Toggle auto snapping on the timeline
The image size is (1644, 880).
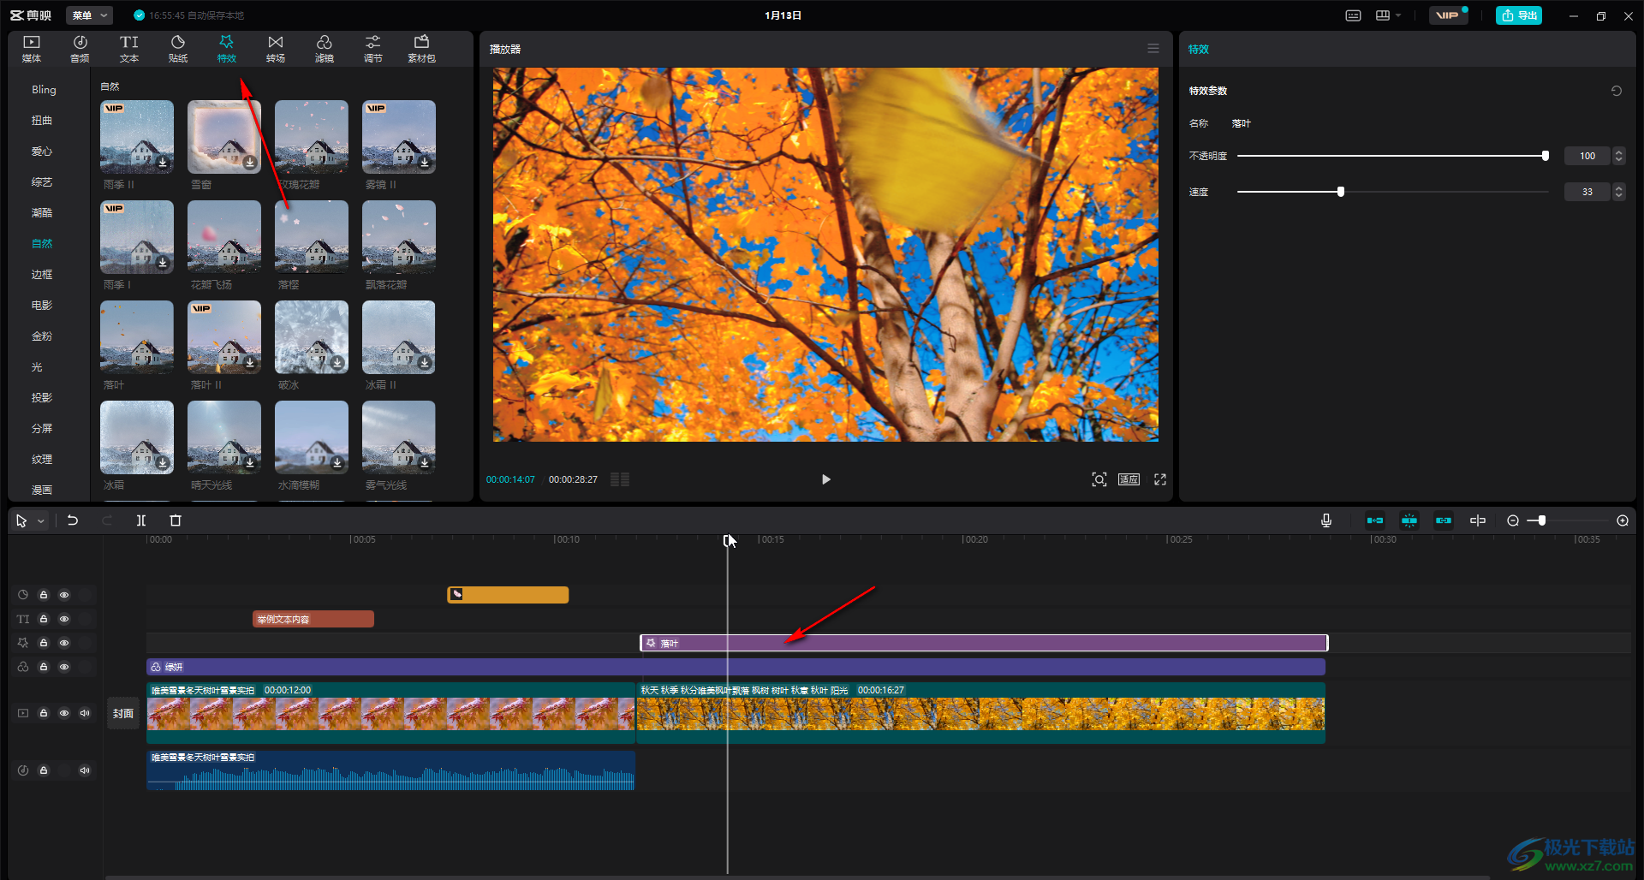pyautogui.click(x=1409, y=520)
